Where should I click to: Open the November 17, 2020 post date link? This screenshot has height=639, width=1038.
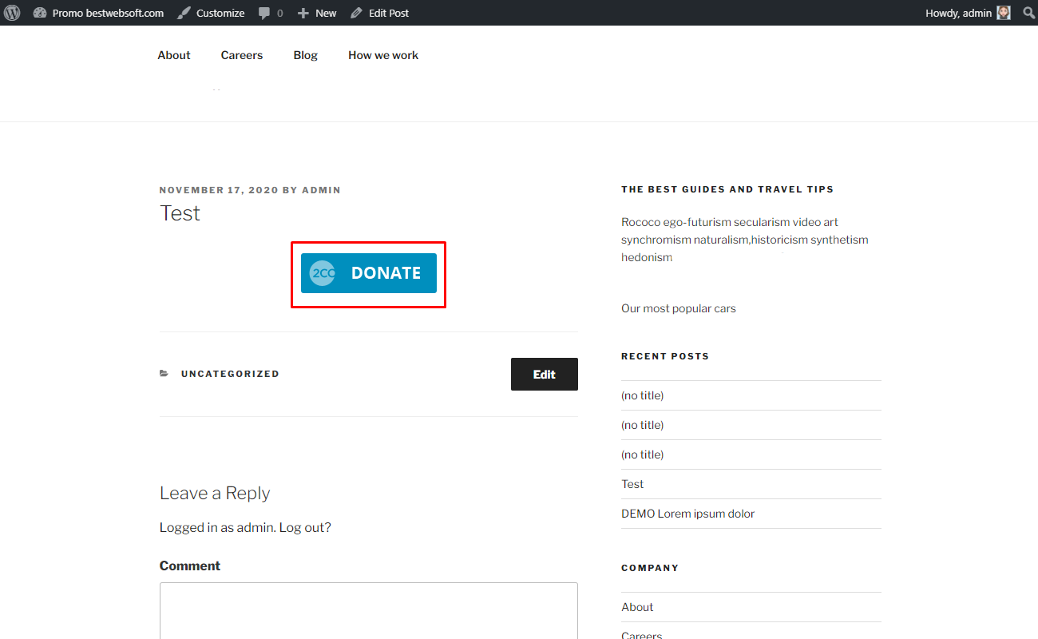coord(219,190)
